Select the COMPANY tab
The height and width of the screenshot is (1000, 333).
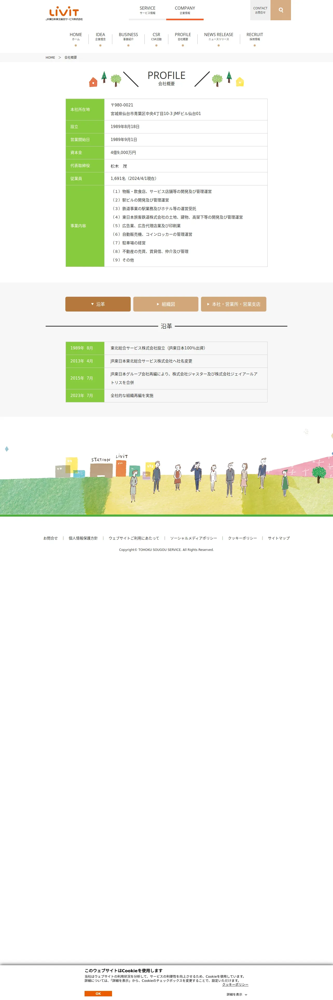185,10
